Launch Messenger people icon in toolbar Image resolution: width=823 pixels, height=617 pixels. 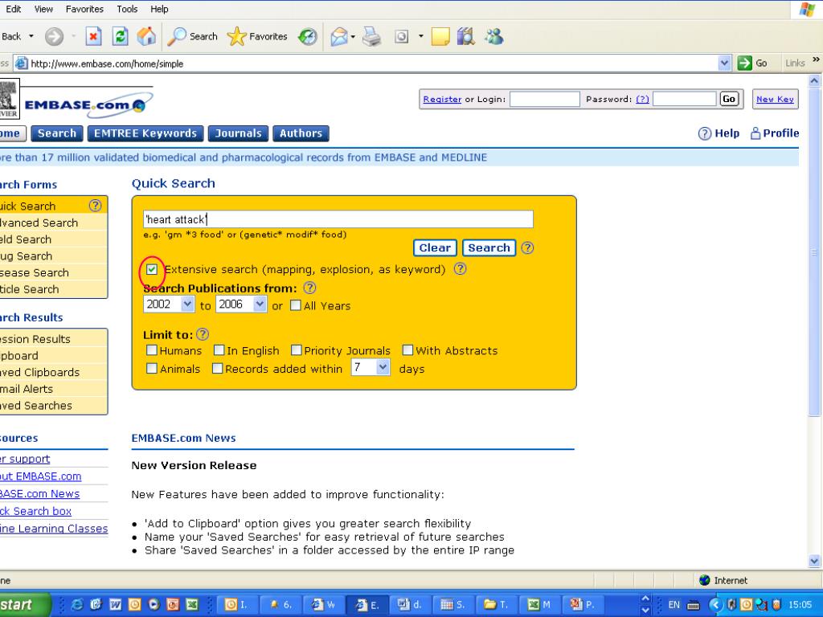coord(494,36)
